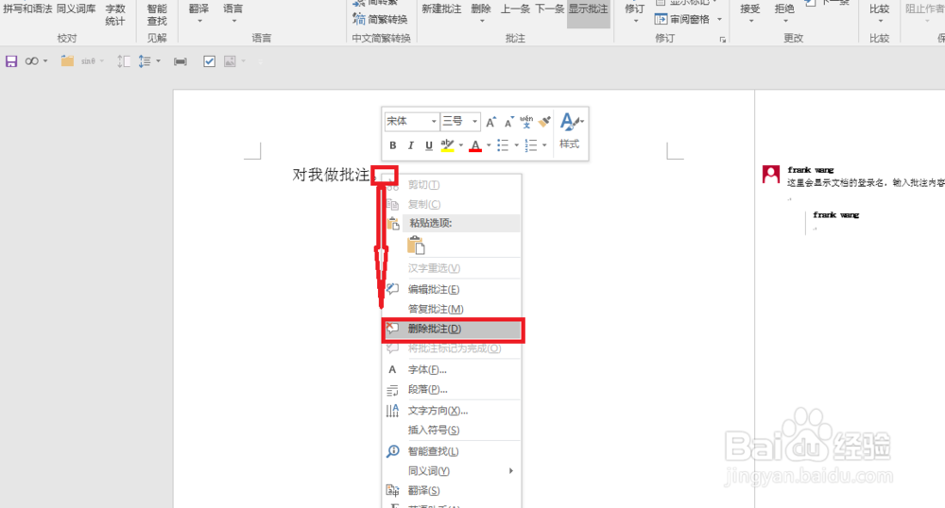Click the infinity symbol icon in quick toolbar
The width and height of the screenshot is (945, 508).
pyautogui.click(x=31, y=61)
